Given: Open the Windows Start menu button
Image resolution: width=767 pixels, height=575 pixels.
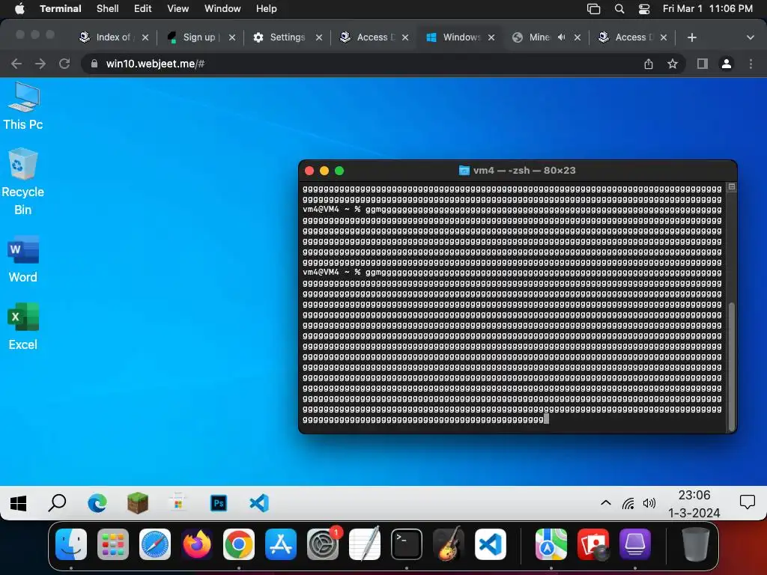Looking at the screenshot, I should [x=19, y=503].
